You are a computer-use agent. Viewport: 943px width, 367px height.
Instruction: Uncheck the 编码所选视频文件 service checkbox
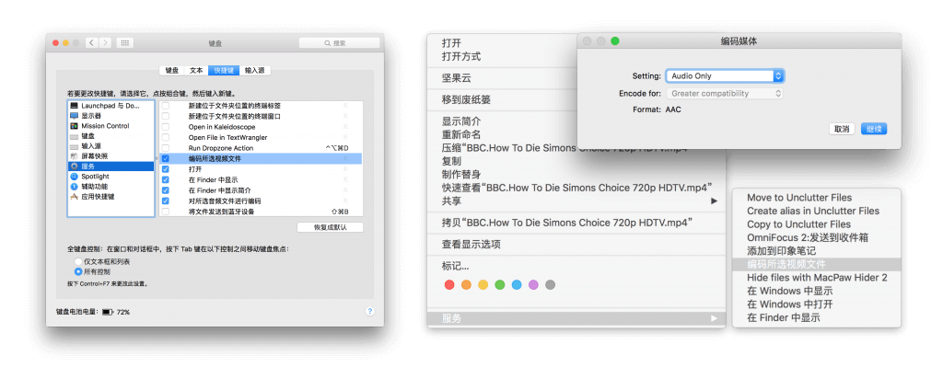[x=166, y=158]
